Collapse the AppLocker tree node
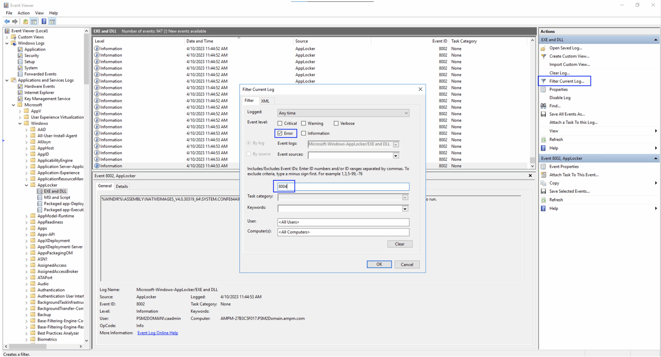This screenshot has width=661, height=357. point(26,185)
